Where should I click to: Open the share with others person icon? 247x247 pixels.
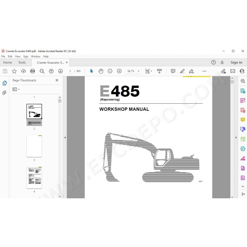tap(242, 71)
